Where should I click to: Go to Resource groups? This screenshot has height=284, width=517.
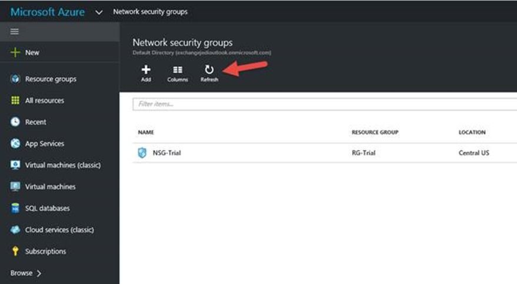point(51,79)
